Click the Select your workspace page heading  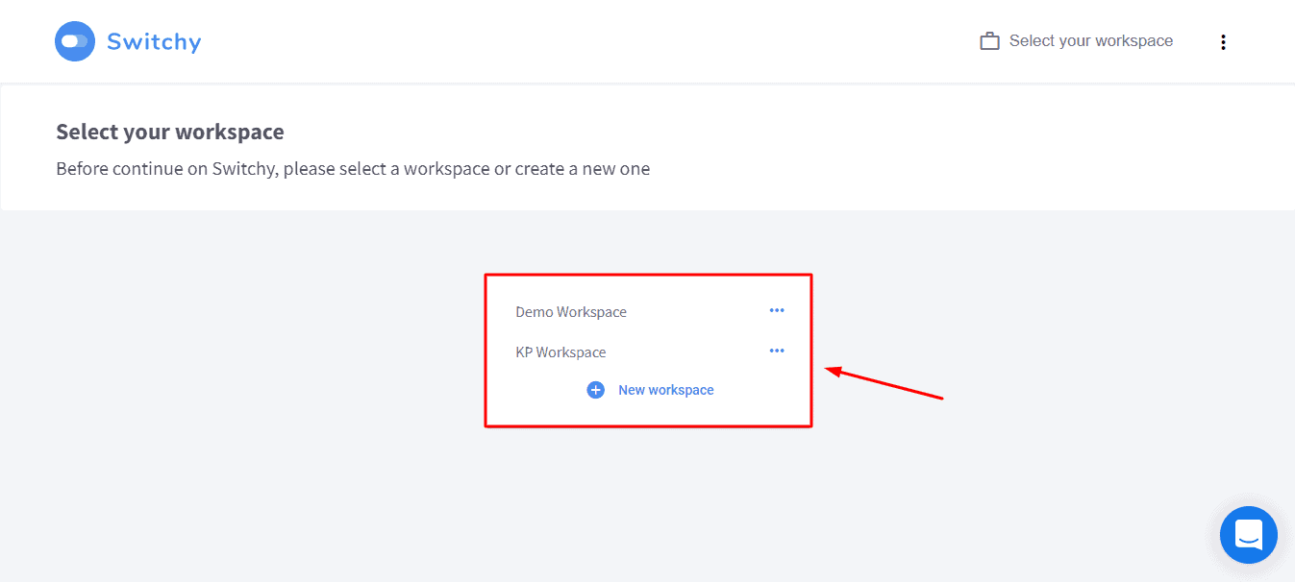pyautogui.click(x=170, y=132)
